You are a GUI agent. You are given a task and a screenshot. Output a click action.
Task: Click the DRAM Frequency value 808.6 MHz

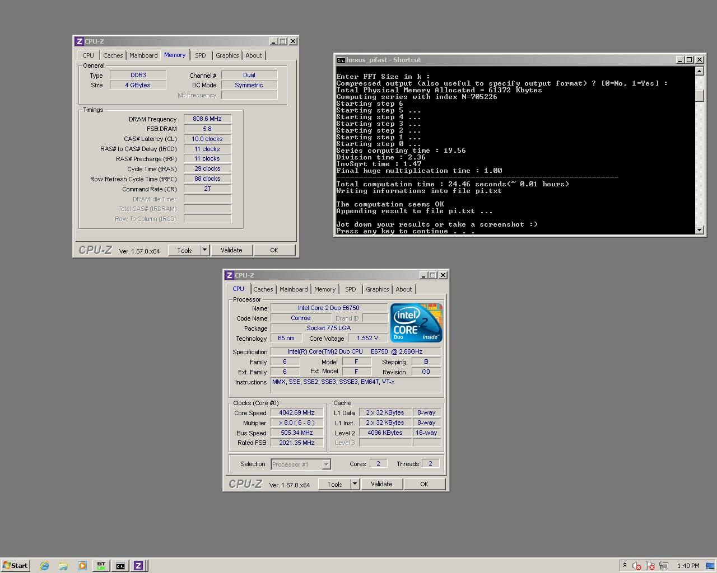tap(207, 119)
